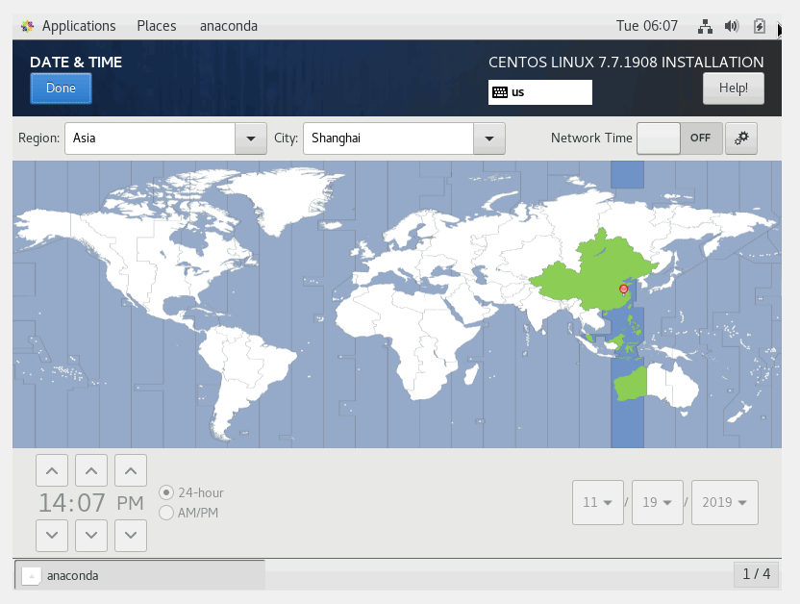Open the year dropdown showing 2019

click(724, 502)
